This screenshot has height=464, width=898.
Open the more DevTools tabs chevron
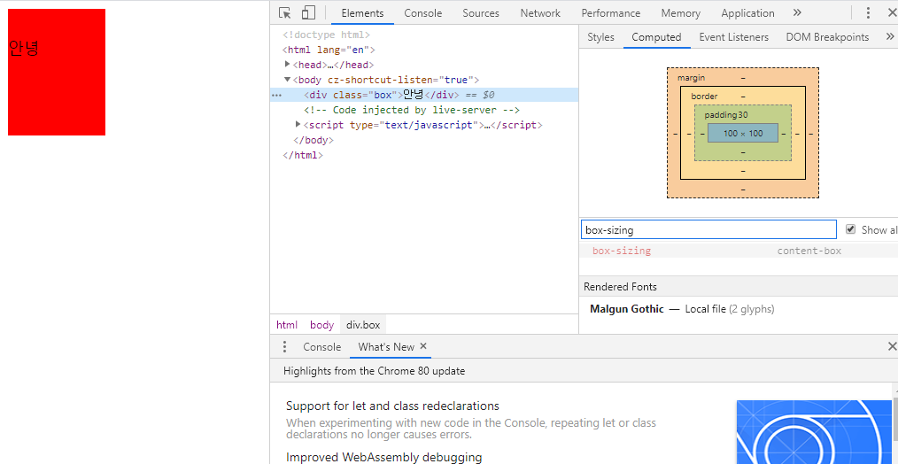point(797,12)
